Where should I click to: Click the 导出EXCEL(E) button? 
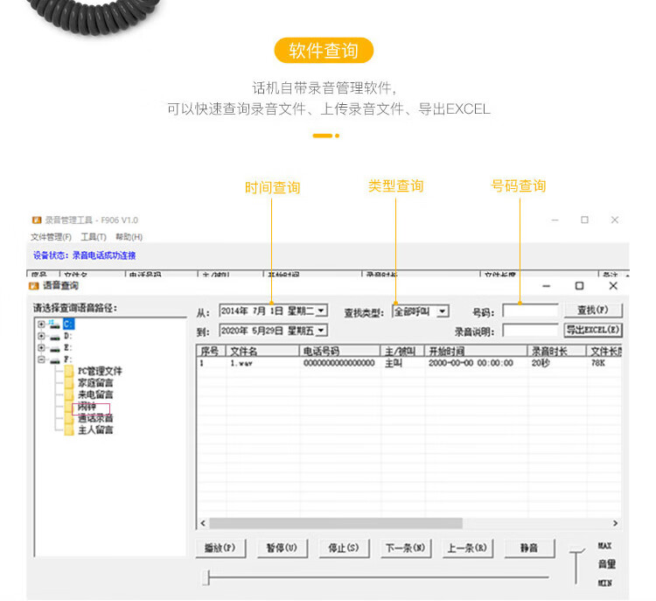592,331
